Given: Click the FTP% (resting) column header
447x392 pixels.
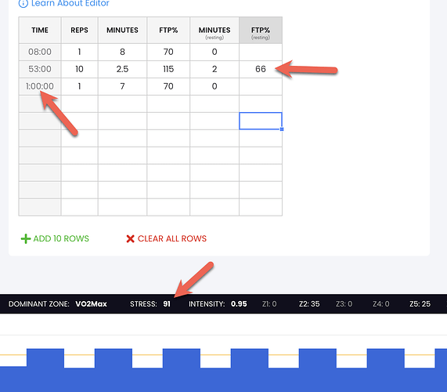Looking at the screenshot, I should click(261, 31).
